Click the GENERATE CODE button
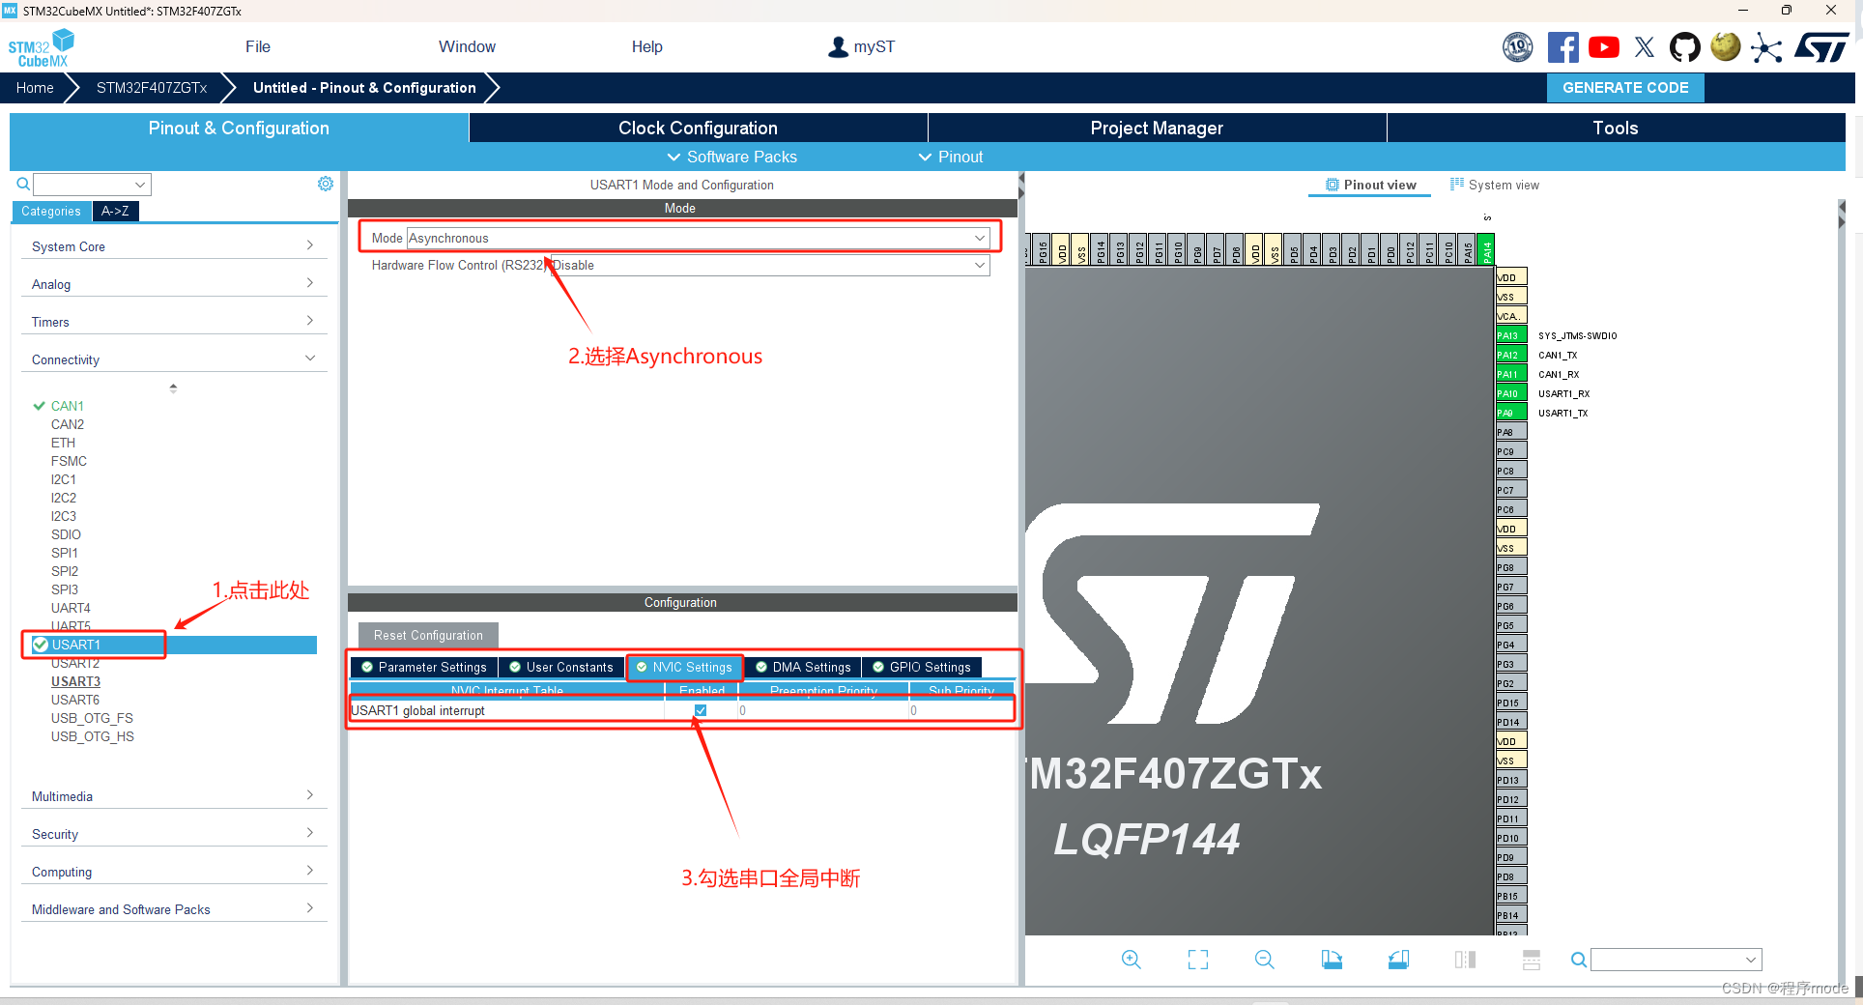The width and height of the screenshot is (1863, 1005). [1625, 87]
